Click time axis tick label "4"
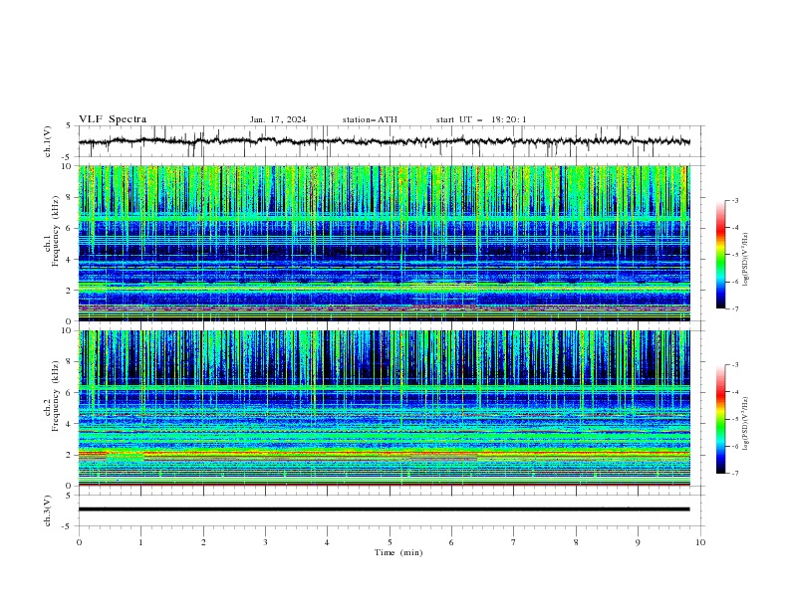 tap(327, 542)
